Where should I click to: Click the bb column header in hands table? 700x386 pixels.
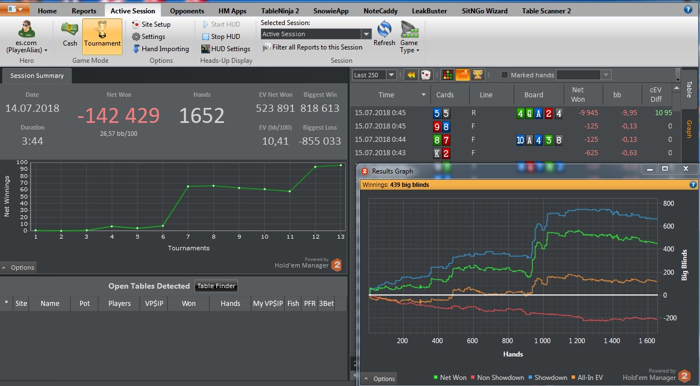(617, 95)
